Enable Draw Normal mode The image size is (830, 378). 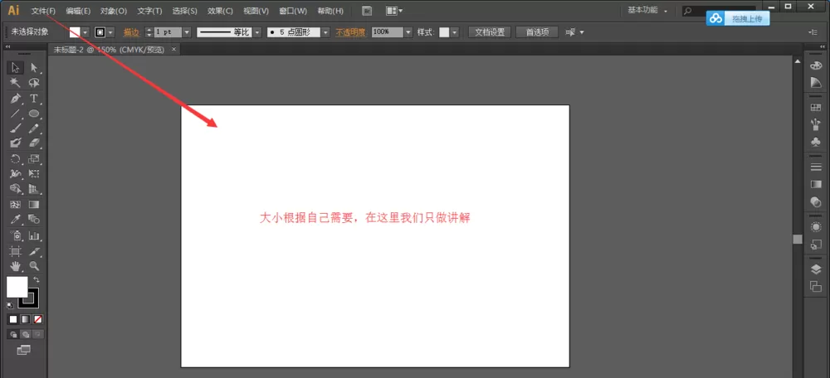click(x=13, y=334)
